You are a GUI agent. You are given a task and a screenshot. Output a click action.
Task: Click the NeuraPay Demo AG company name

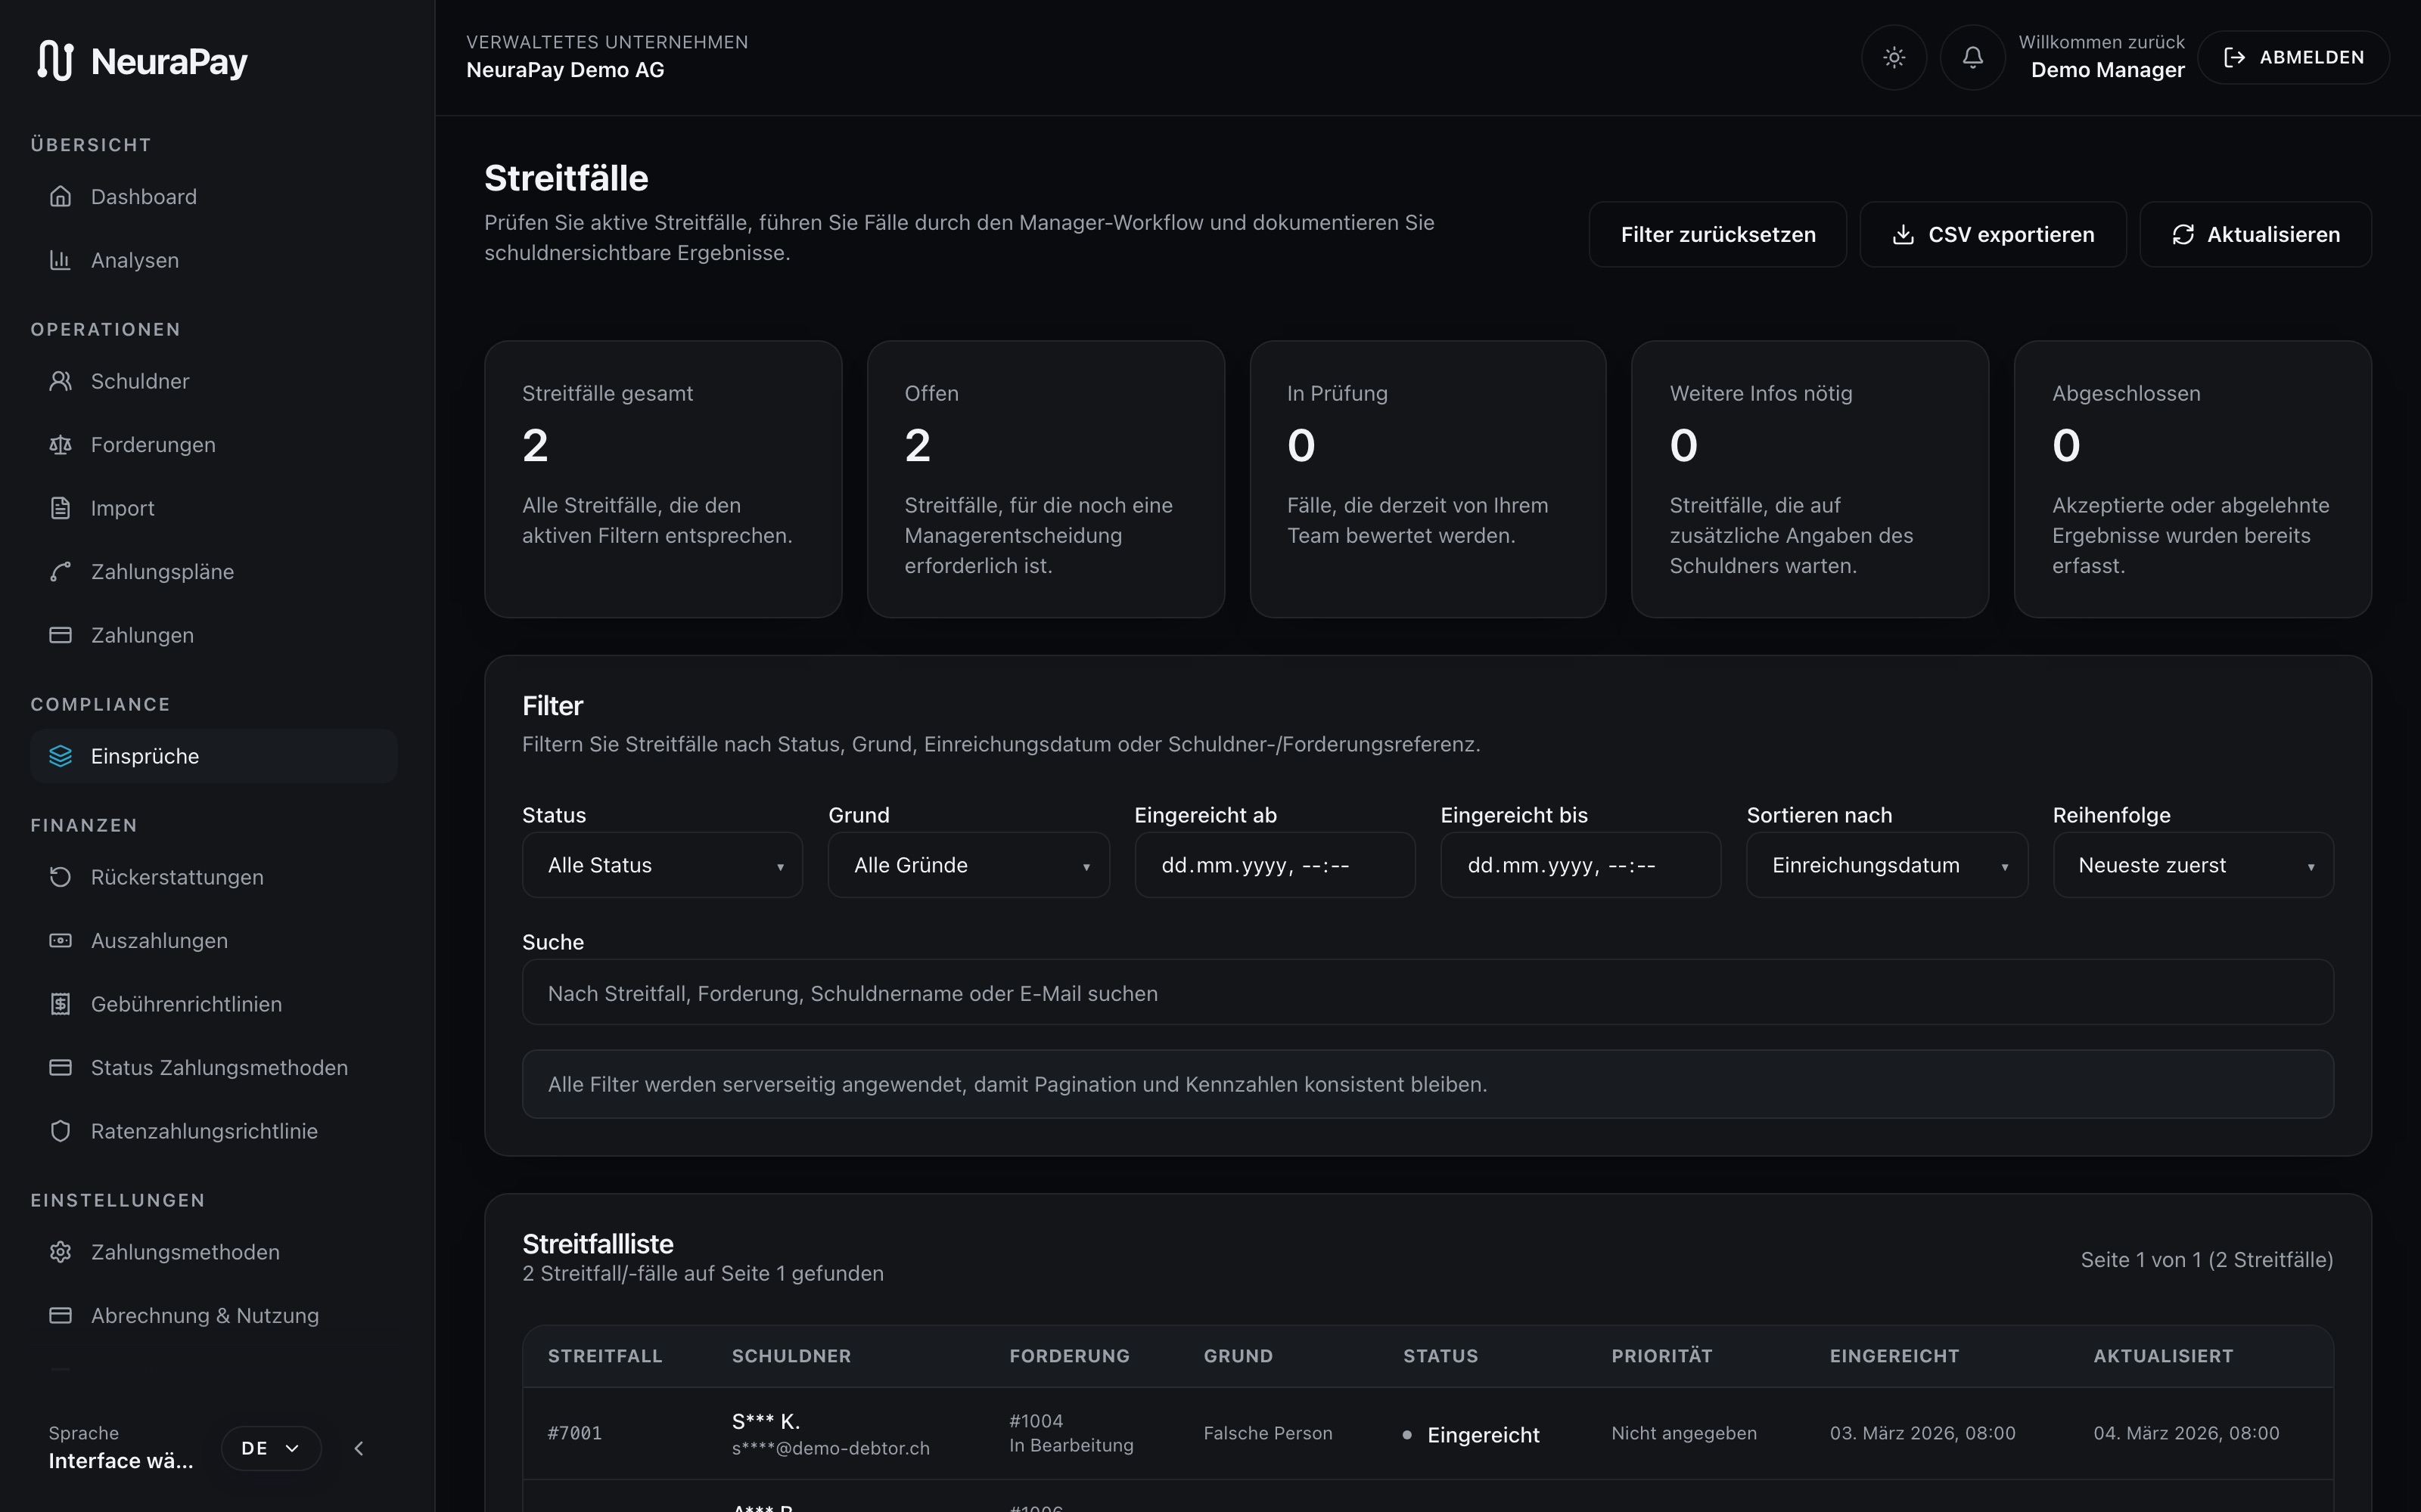565,70
